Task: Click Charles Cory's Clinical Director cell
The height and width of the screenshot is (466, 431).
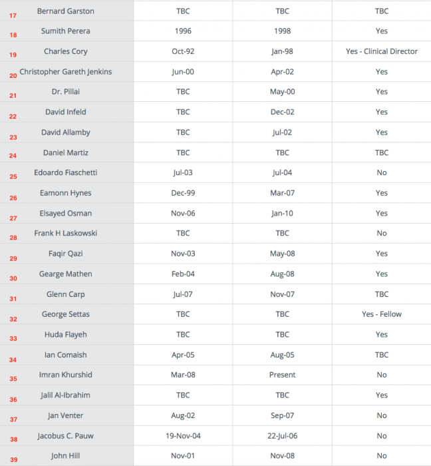Action: 381,51
